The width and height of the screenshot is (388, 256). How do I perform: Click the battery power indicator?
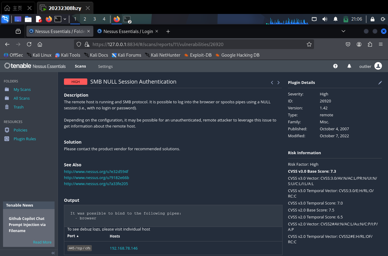(x=346, y=19)
